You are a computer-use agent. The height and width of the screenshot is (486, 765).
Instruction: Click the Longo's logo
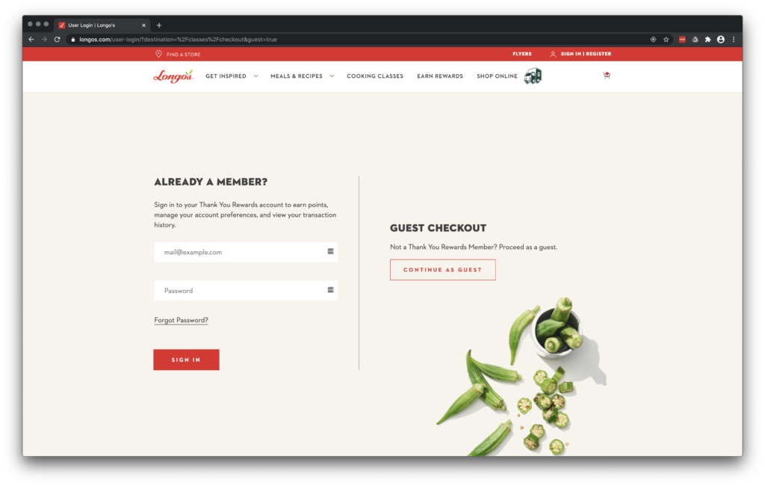click(173, 76)
